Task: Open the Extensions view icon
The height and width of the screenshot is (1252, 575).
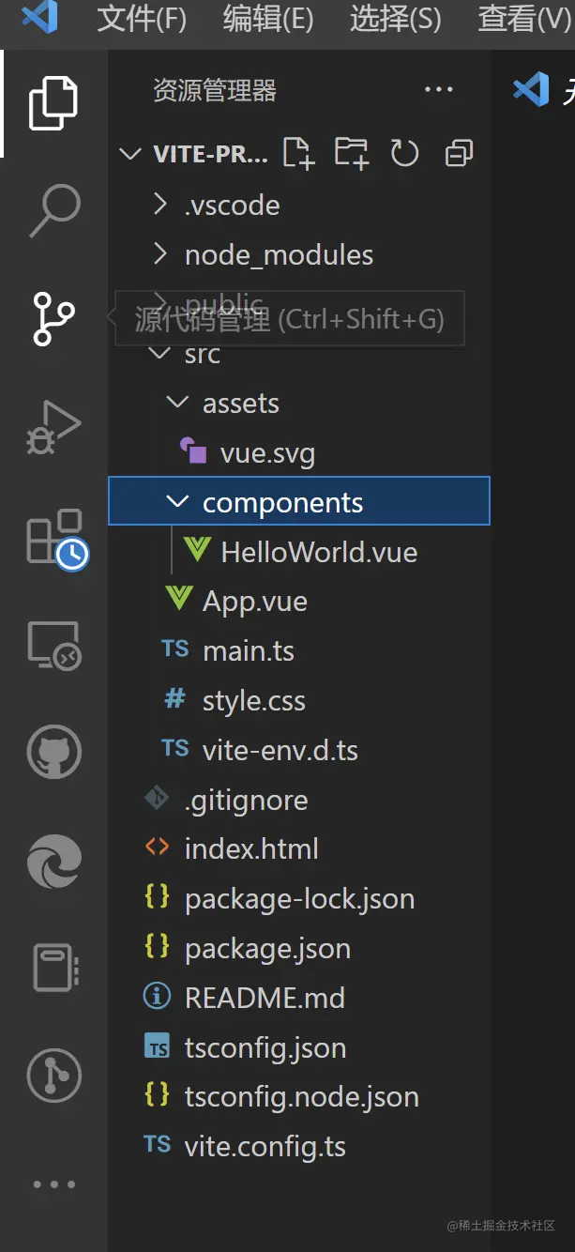Action: 55,538
